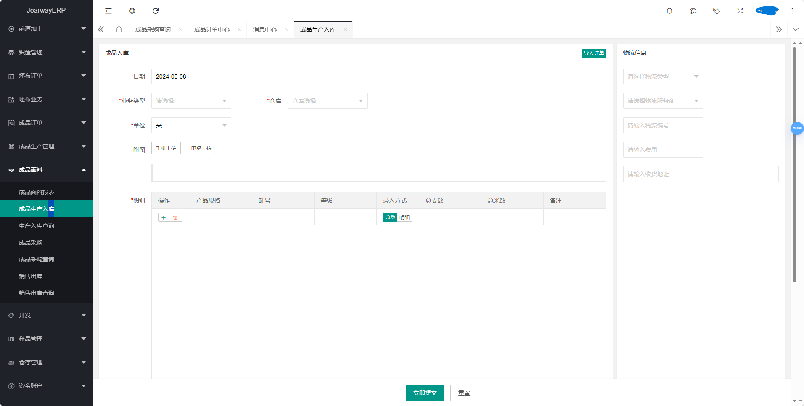Image resolution: width=804 pixels, height=406 pixels.
Task: Click the 59M floating badge
Action: pos(797,128)
